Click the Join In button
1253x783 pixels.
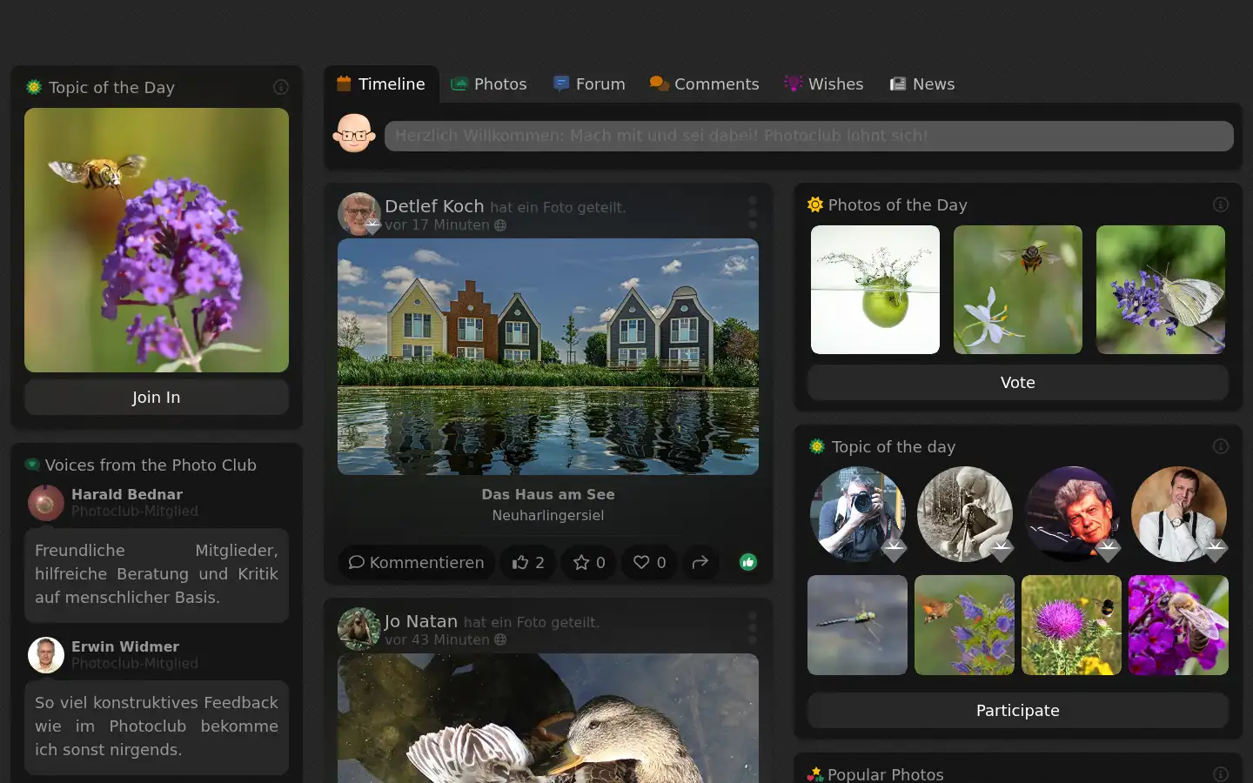[x=157, y=397]
